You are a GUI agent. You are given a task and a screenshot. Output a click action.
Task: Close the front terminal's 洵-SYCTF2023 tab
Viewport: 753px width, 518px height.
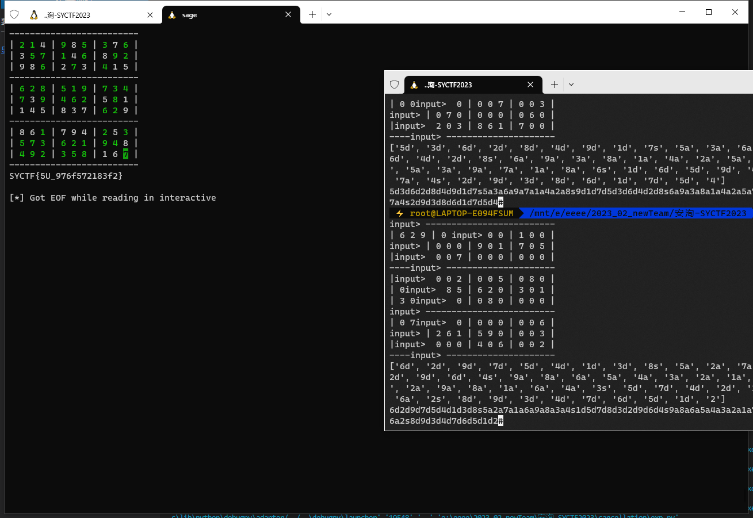point(530,85)
